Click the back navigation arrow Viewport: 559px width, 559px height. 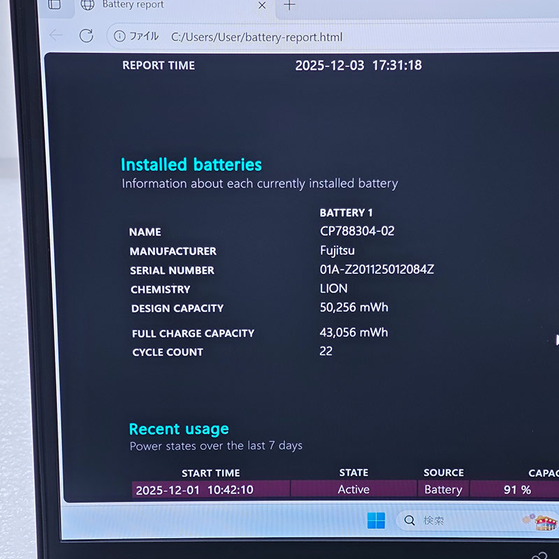56,36
